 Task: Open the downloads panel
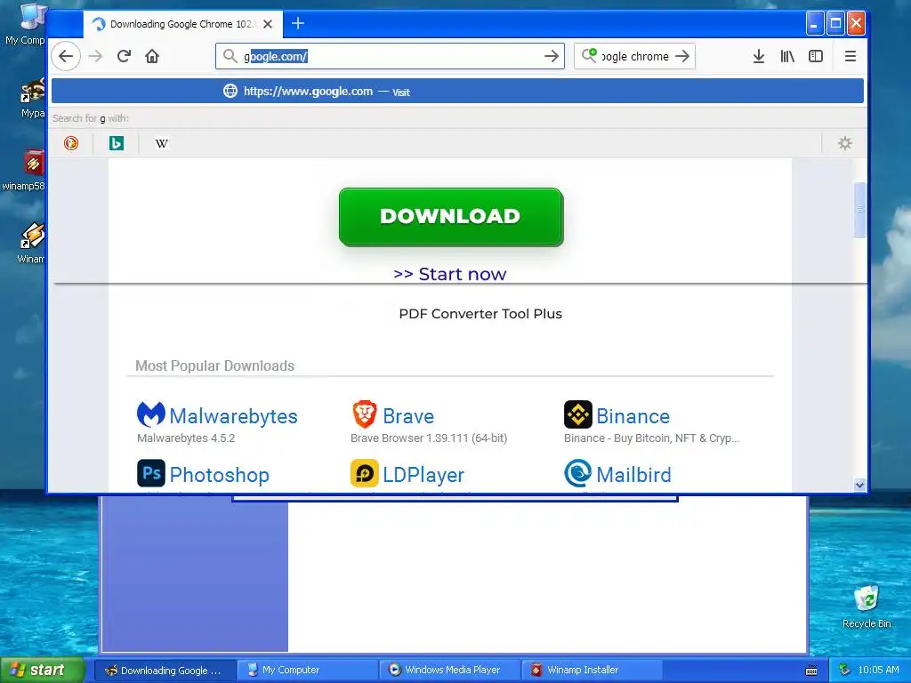point(759,56)
